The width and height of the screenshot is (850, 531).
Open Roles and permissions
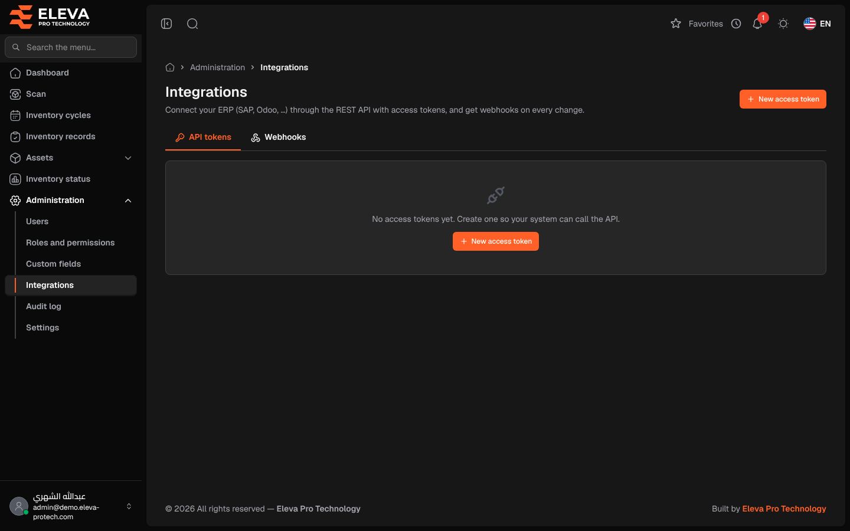[70, 242]
